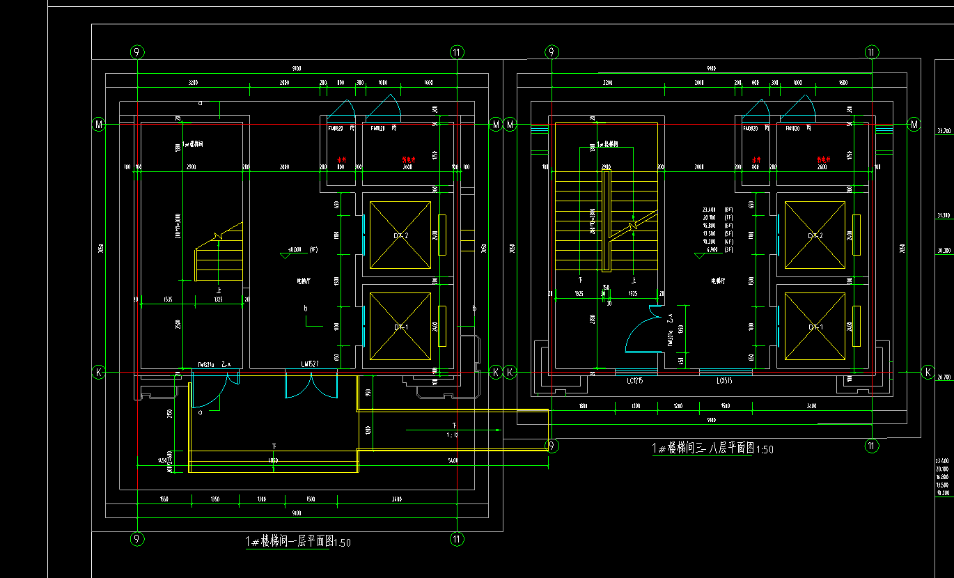Click 3200 dimension atop first-floor plan
954x578 pixels.
click(194, 83)
